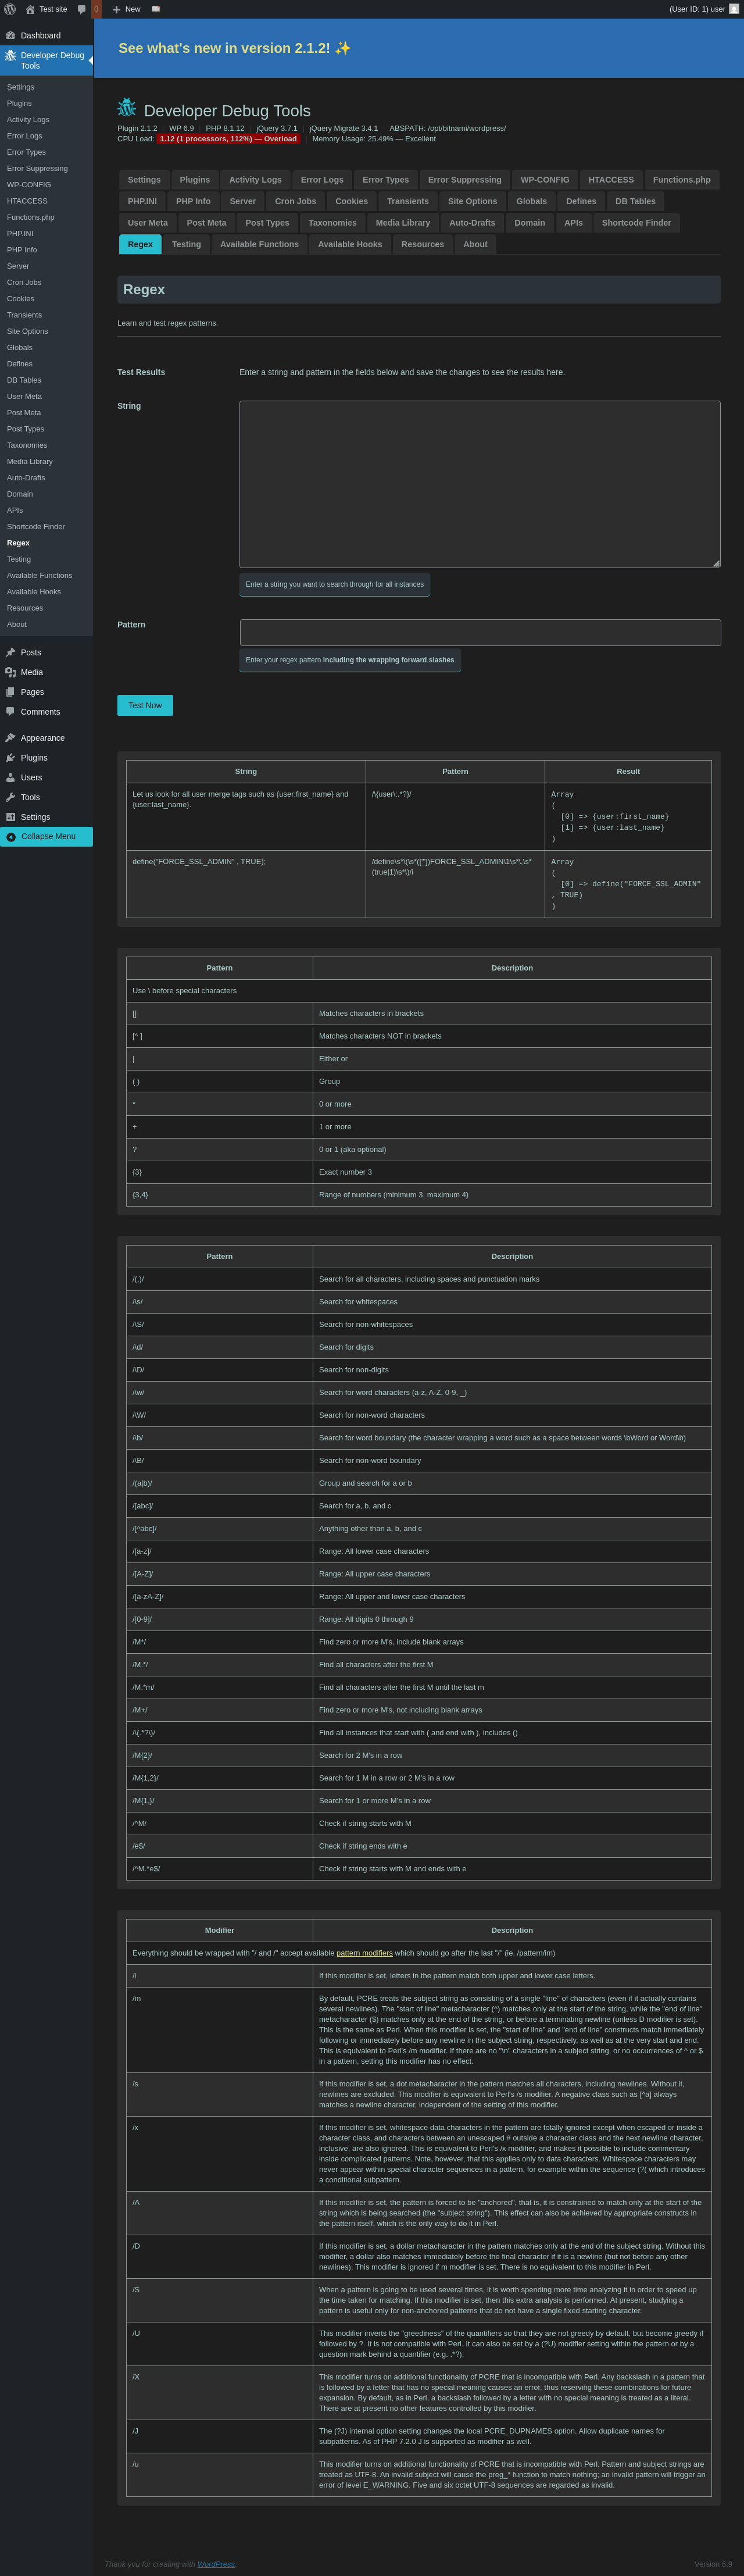Click the Users person icon in sidebar
This screenshot has width=744, height=2576.
click(x=10, y=777)
